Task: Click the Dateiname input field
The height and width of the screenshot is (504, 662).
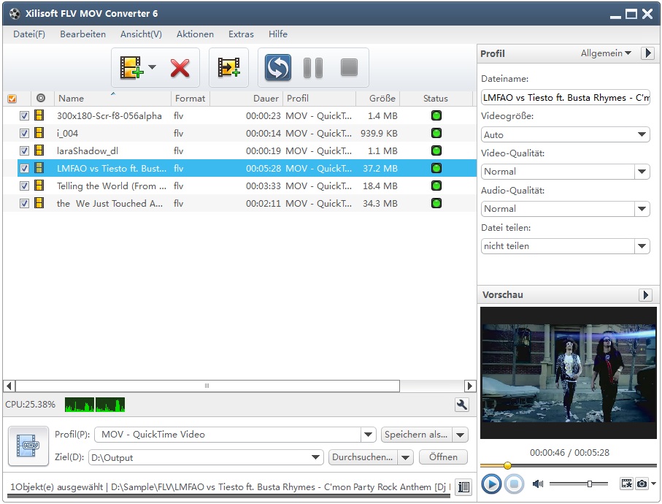Action: tap(565, 98)
